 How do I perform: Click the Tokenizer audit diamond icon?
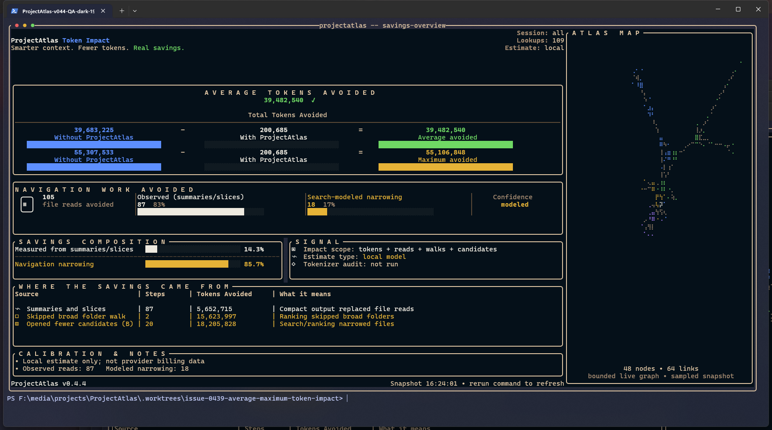(294, 264)
